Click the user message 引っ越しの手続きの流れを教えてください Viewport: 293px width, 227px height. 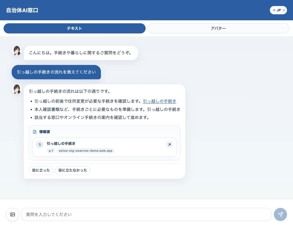(56, 72)
